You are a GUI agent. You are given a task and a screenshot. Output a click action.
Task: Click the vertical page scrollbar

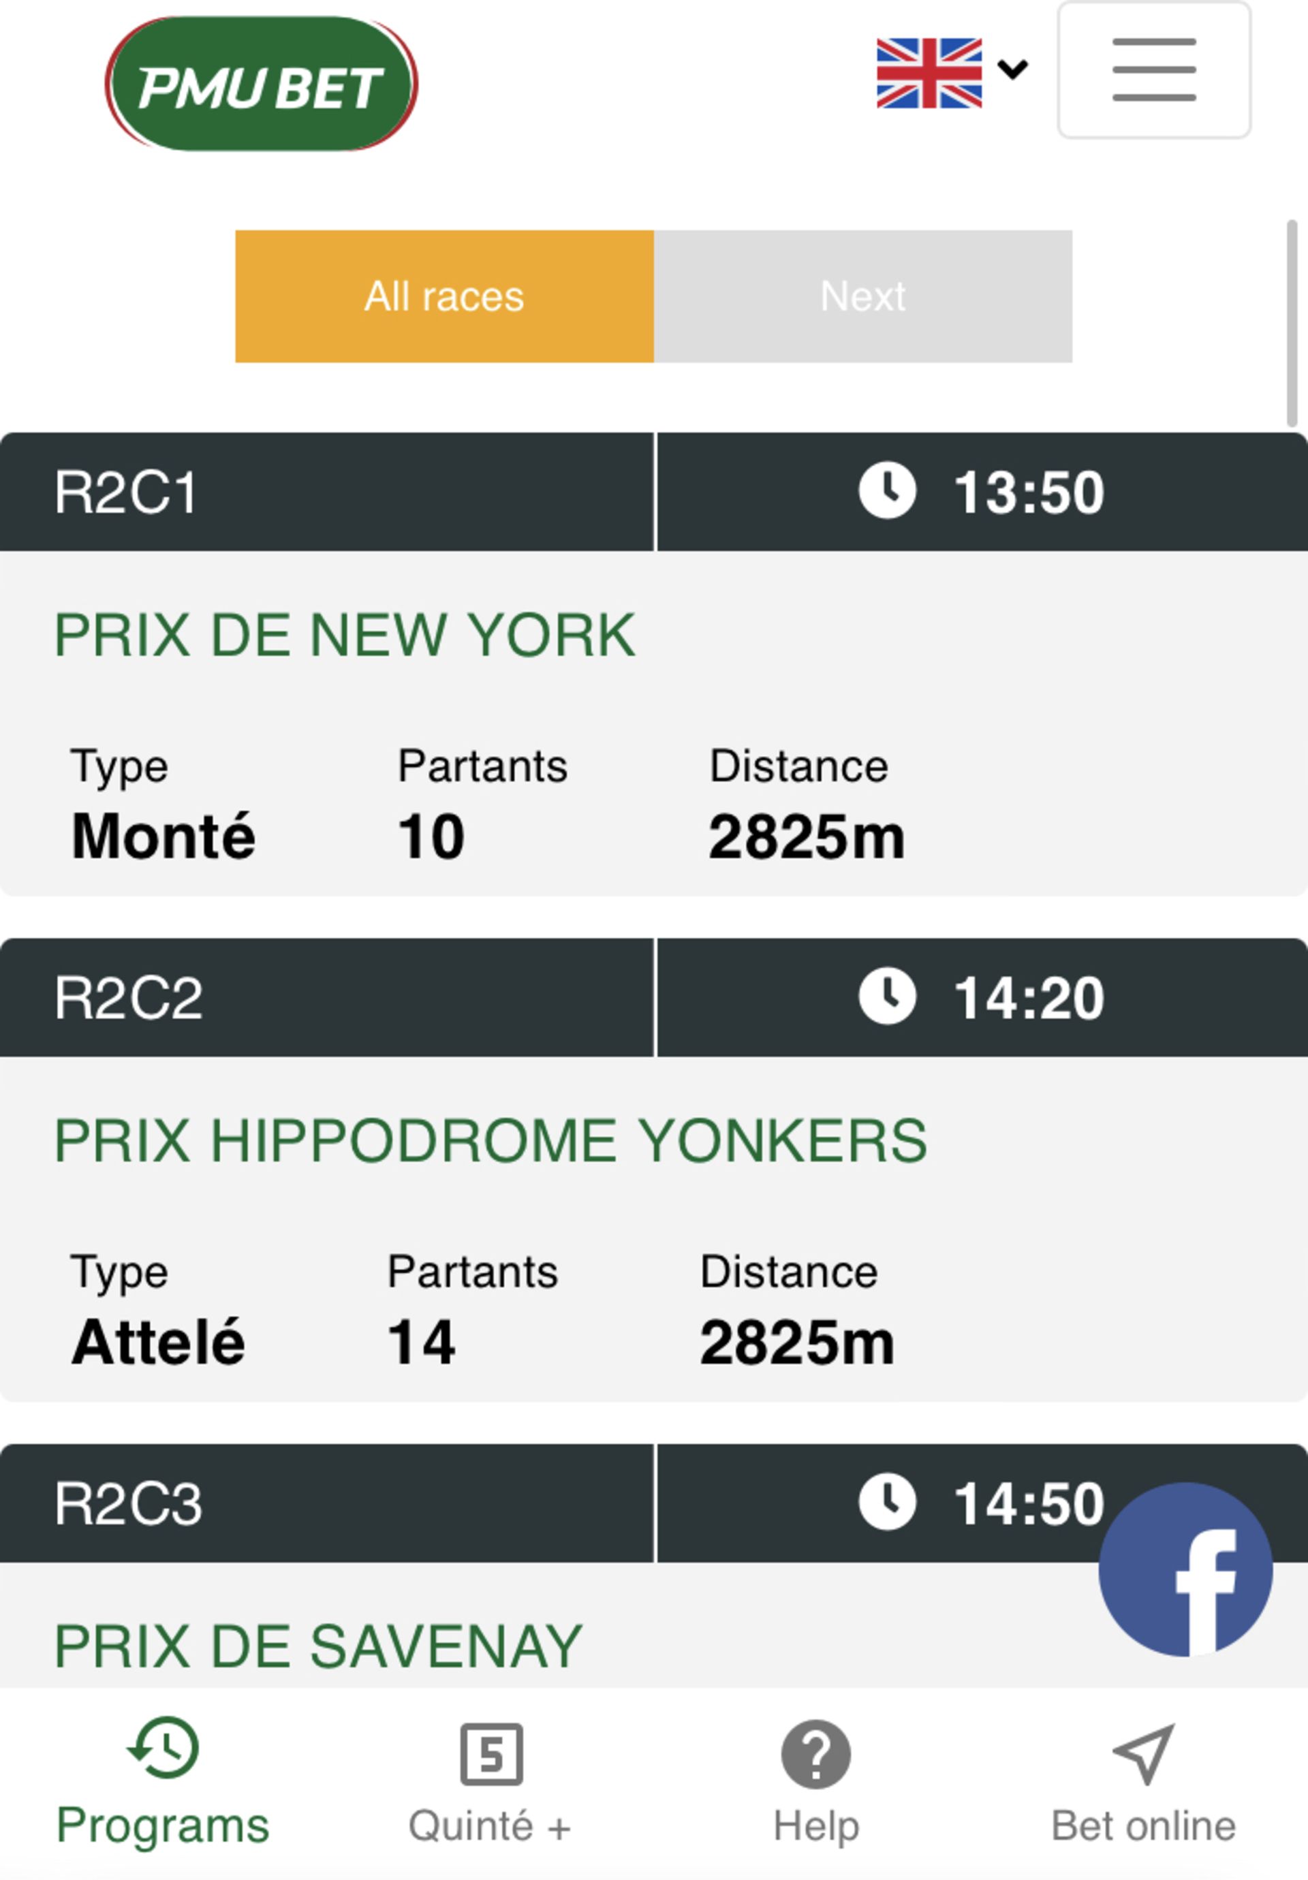(1292, 324)
